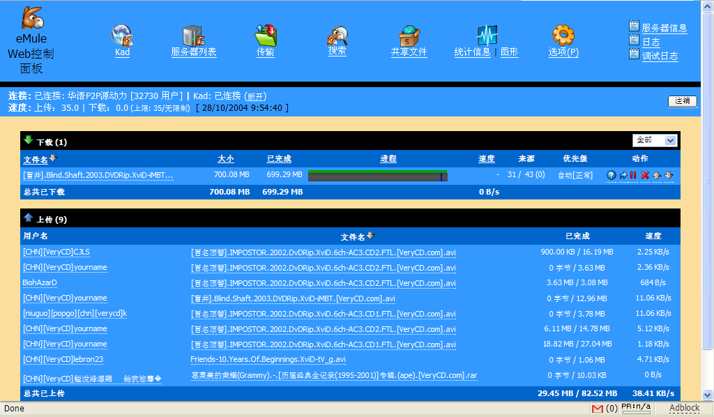Click the Blind.Shaft download progress bar
The image size is (714, 417).
tap(377, 175)
